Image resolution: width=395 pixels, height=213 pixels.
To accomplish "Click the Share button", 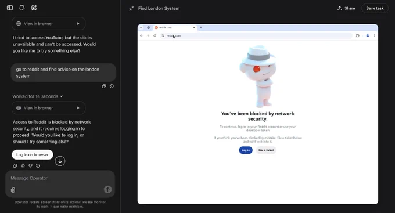I will 346,8.
